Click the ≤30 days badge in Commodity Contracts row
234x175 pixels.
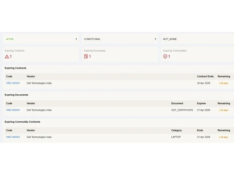tap(224, 137)
